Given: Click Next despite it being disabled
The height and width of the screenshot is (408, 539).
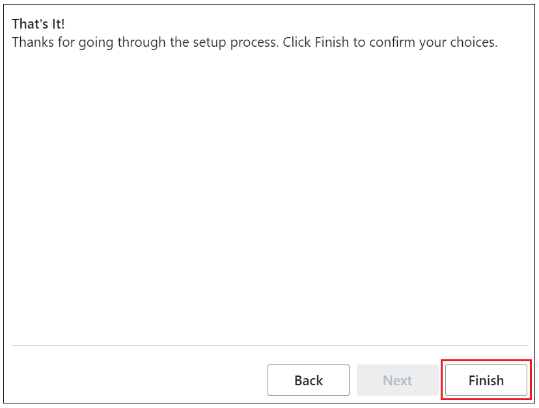Looking at the screenshot, I should 397,380.
